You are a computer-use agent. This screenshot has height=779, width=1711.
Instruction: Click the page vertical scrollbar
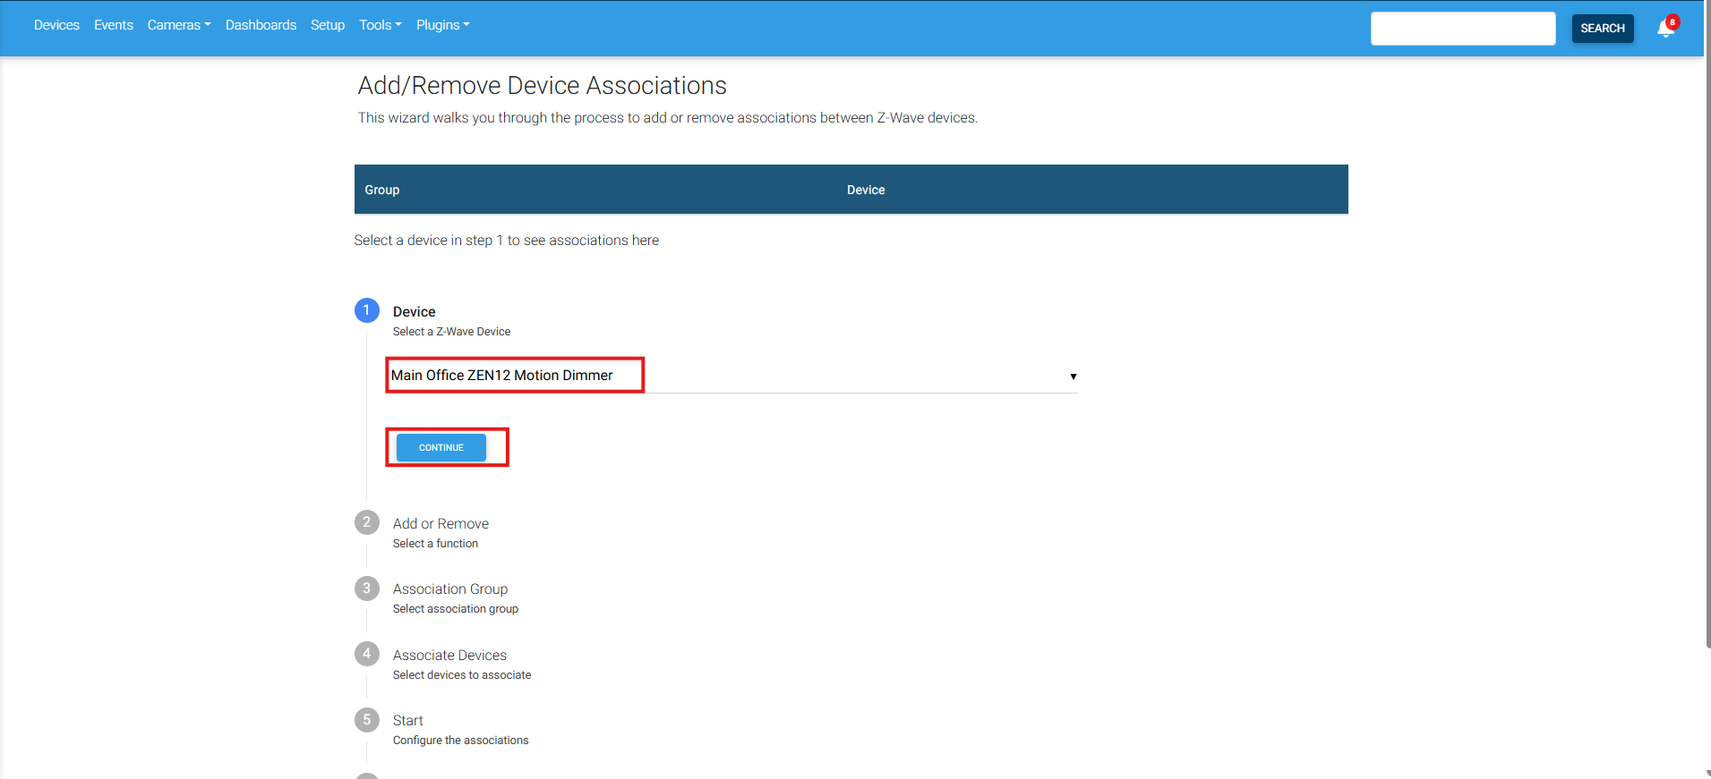pyautogui.click(x=1707, y=324)
